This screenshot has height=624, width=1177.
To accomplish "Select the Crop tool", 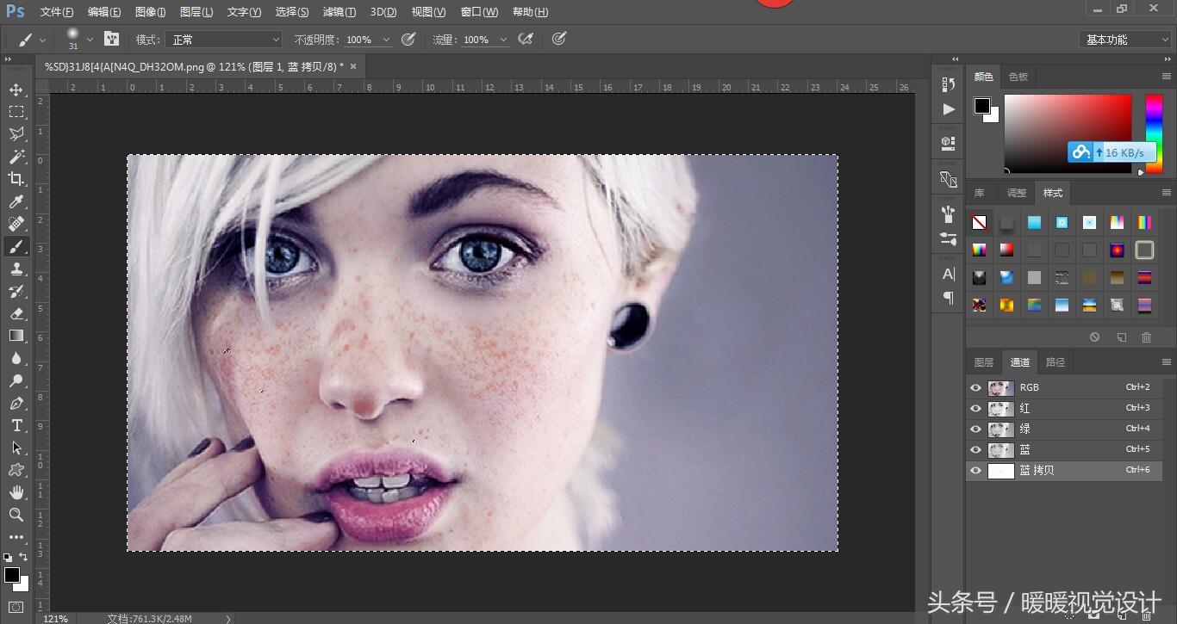I will pyautogui.click(x=16, y=179).
